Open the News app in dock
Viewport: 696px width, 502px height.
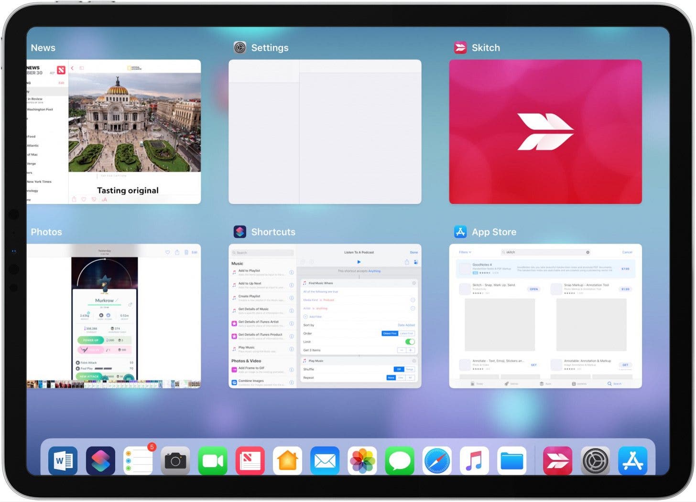point(250,460)
